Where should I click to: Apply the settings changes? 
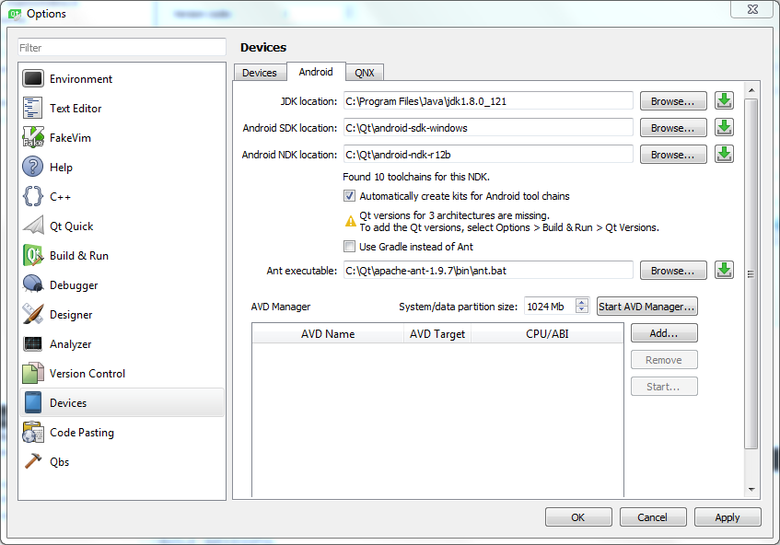pos(728,517)
